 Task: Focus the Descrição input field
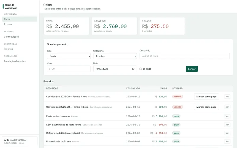(x=184, y=56)
